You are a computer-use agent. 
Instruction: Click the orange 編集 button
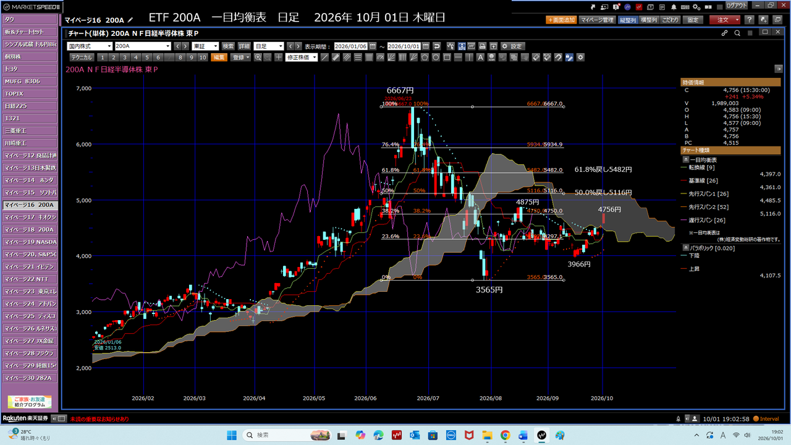[219, 57]
